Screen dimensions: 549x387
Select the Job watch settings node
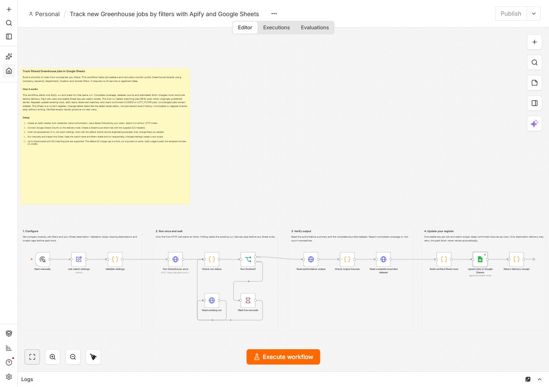(x=79, y=259)
